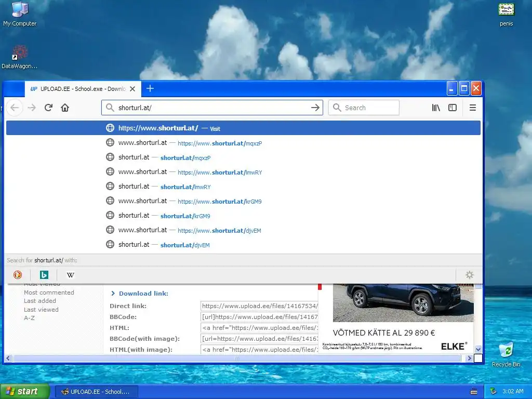Choose suggestion https://www.shorturl.at/djvEM
Screen dimensions: 532x399
(x=243, y=230)
